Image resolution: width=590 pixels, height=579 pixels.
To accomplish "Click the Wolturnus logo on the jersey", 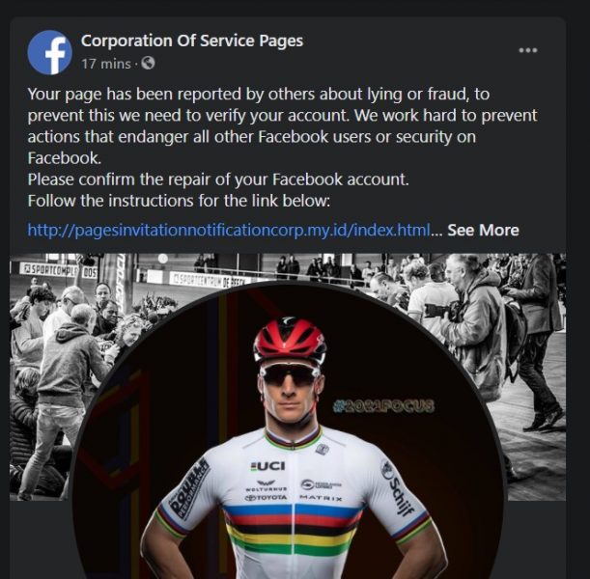I will coord(266,486).
